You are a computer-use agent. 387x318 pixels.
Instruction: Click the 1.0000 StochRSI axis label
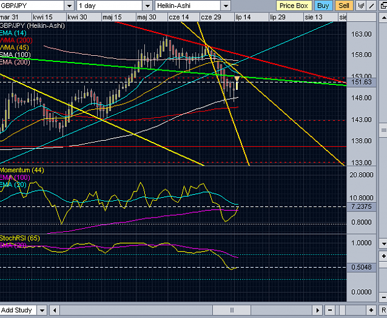coord(362,243)
